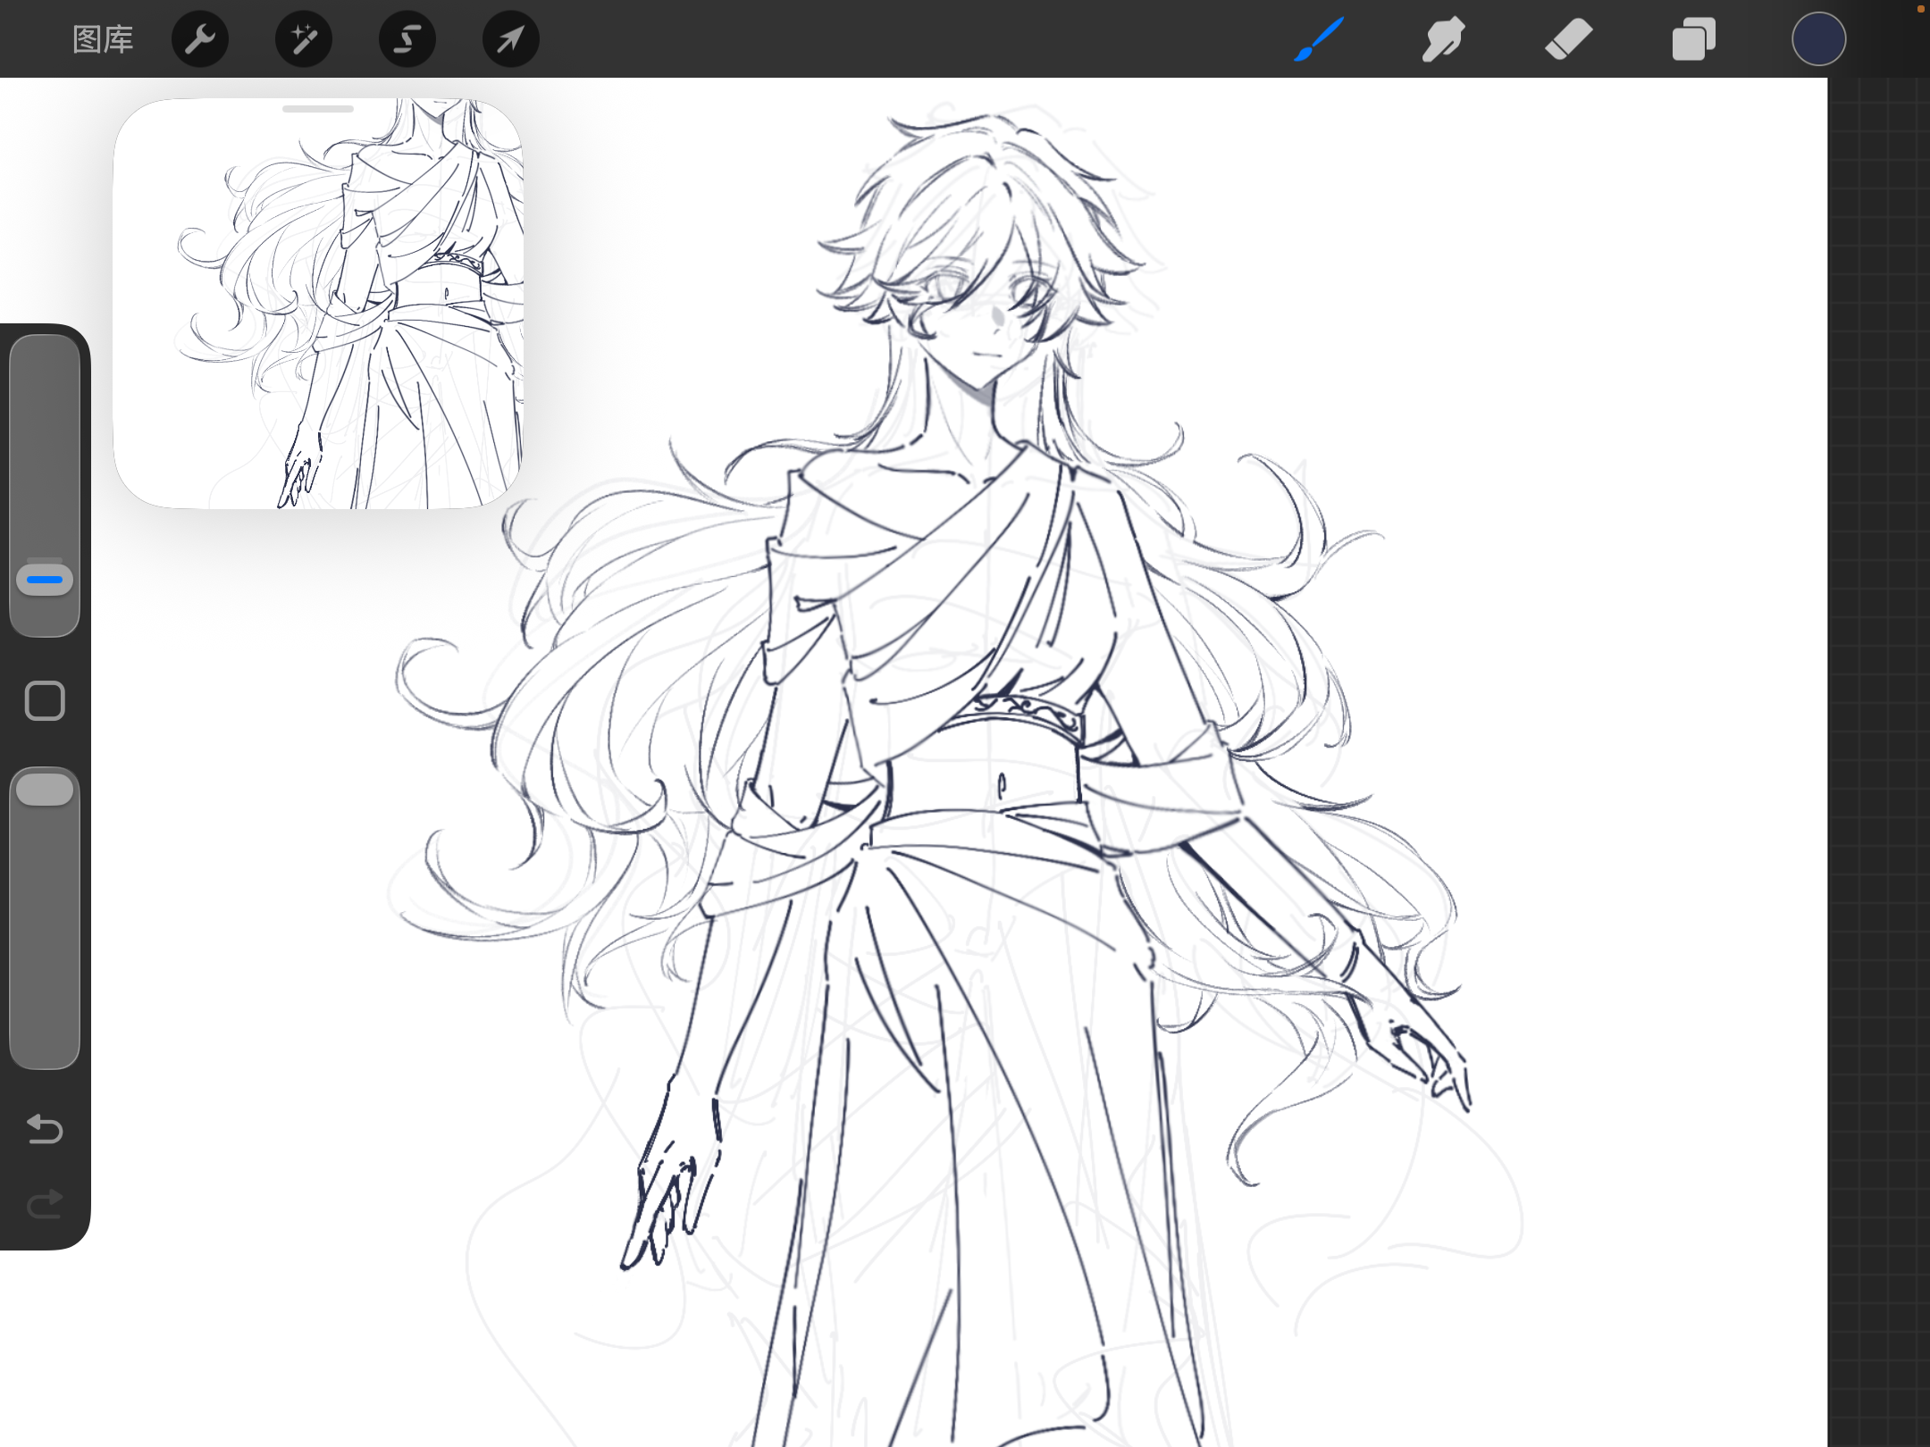Click the brush size slider handle
1930x1447 pixels.
pyautogui.click(x=45, y=580)
